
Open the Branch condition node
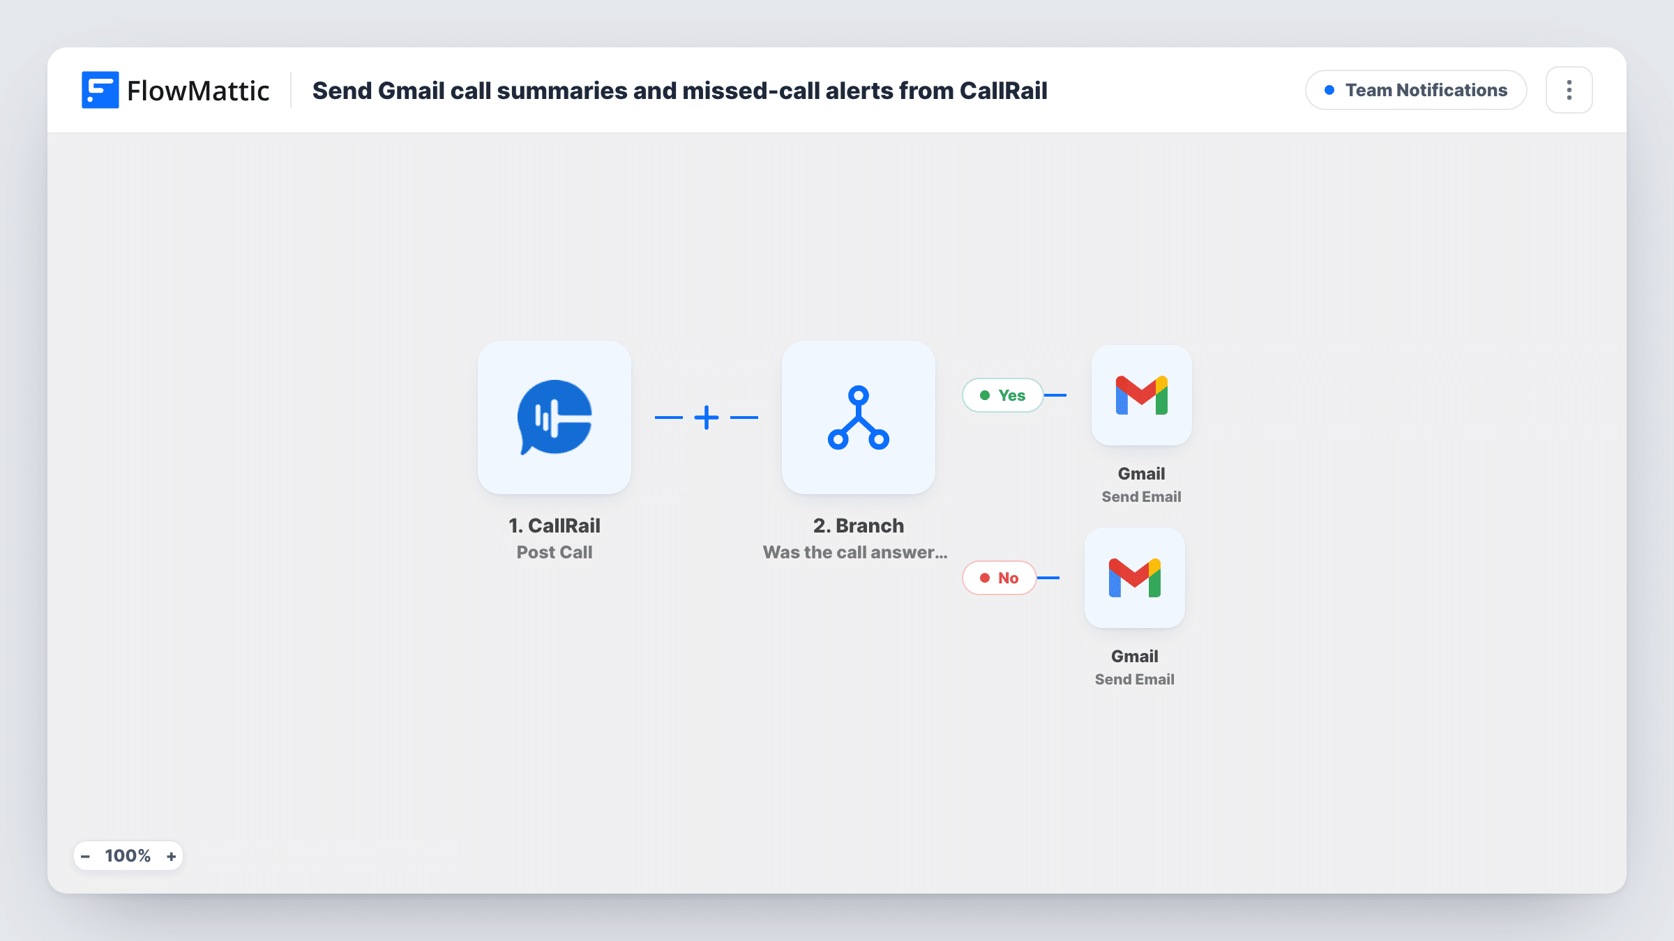click(x=859, y=418)
